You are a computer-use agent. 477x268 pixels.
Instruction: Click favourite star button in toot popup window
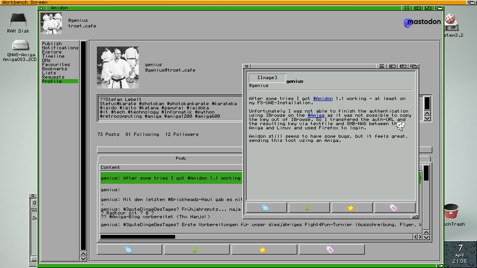352,208
